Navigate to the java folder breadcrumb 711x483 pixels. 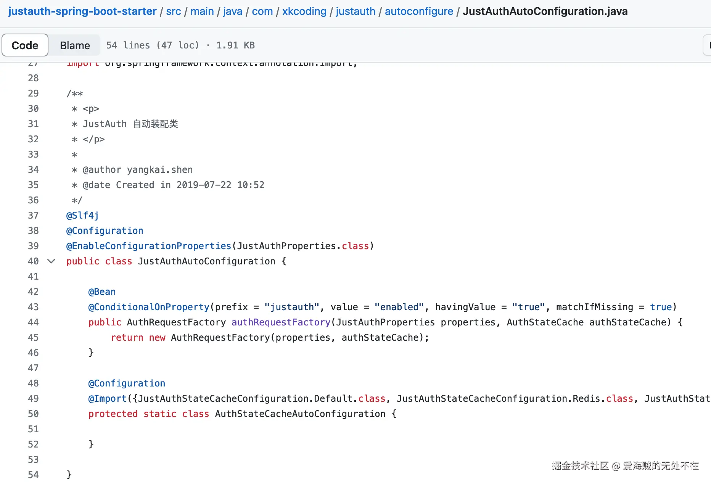pyautogui.click(x=233, y=11)
